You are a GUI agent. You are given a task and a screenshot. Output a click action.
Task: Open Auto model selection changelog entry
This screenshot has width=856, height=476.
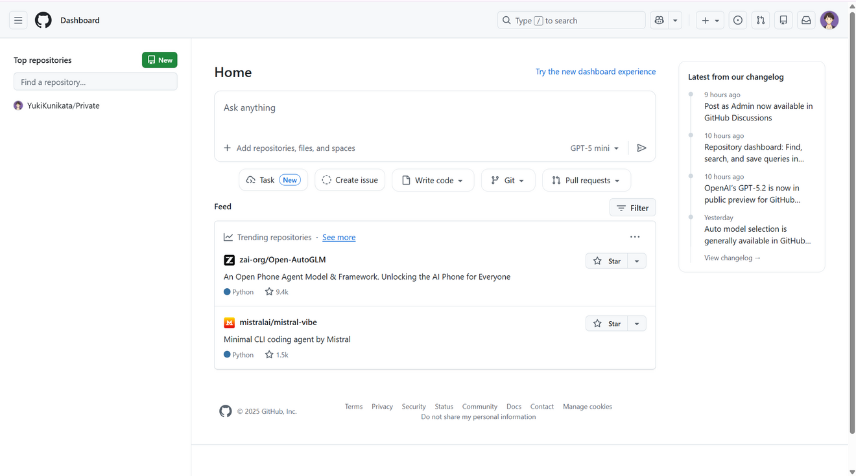click(x=757, y=234)
